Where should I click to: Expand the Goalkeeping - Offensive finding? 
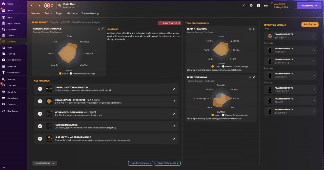tap(174, 101)
